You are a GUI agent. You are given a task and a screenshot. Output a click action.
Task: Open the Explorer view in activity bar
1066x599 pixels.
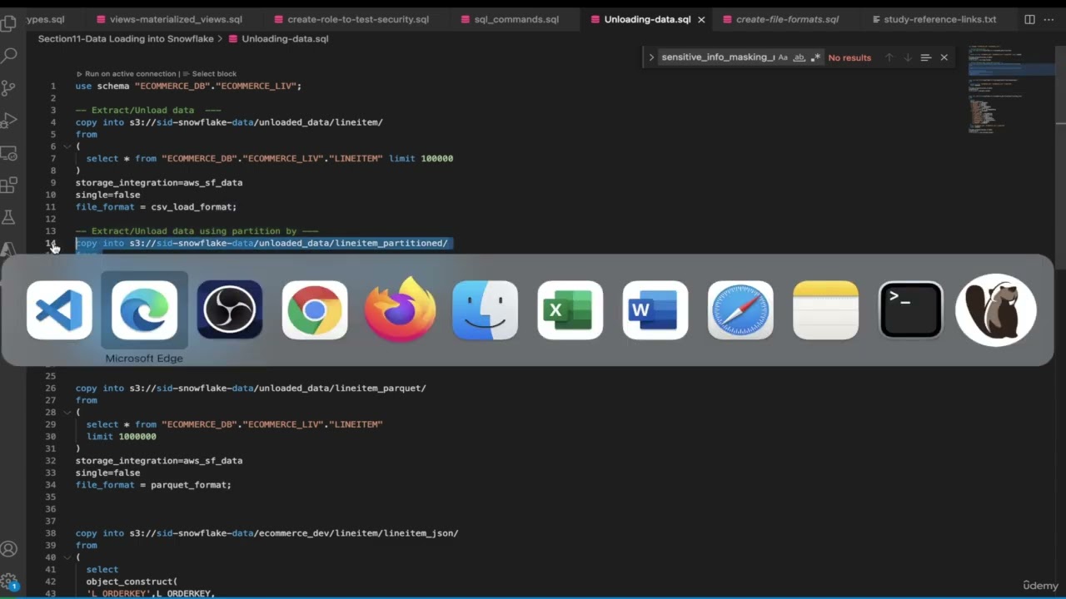pos(9,23)
